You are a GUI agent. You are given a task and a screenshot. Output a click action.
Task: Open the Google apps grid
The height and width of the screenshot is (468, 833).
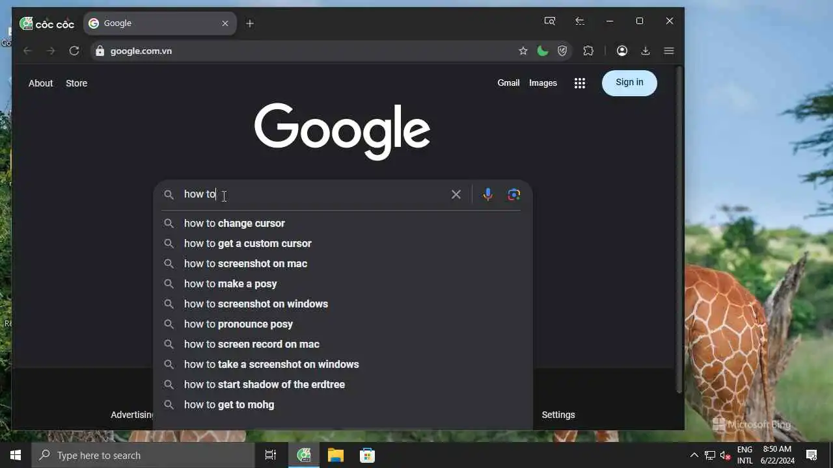point(580,83)
